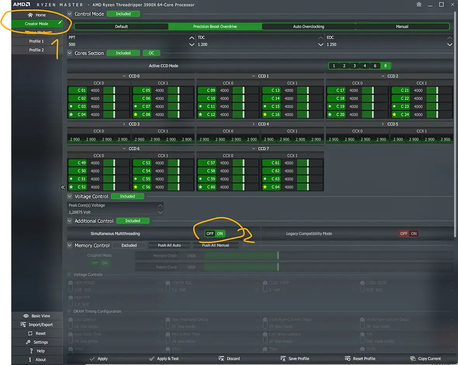Adjust the Memory Clock slider
Viewport: 458px width, 365px height.
point(328,256)
